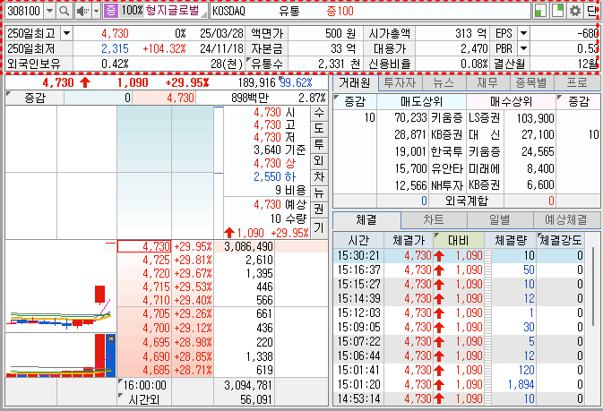The height and width of the screenshot is (411, 603).
Task: Click the 시간외 row expander label
Action: [x=144, y=399]
